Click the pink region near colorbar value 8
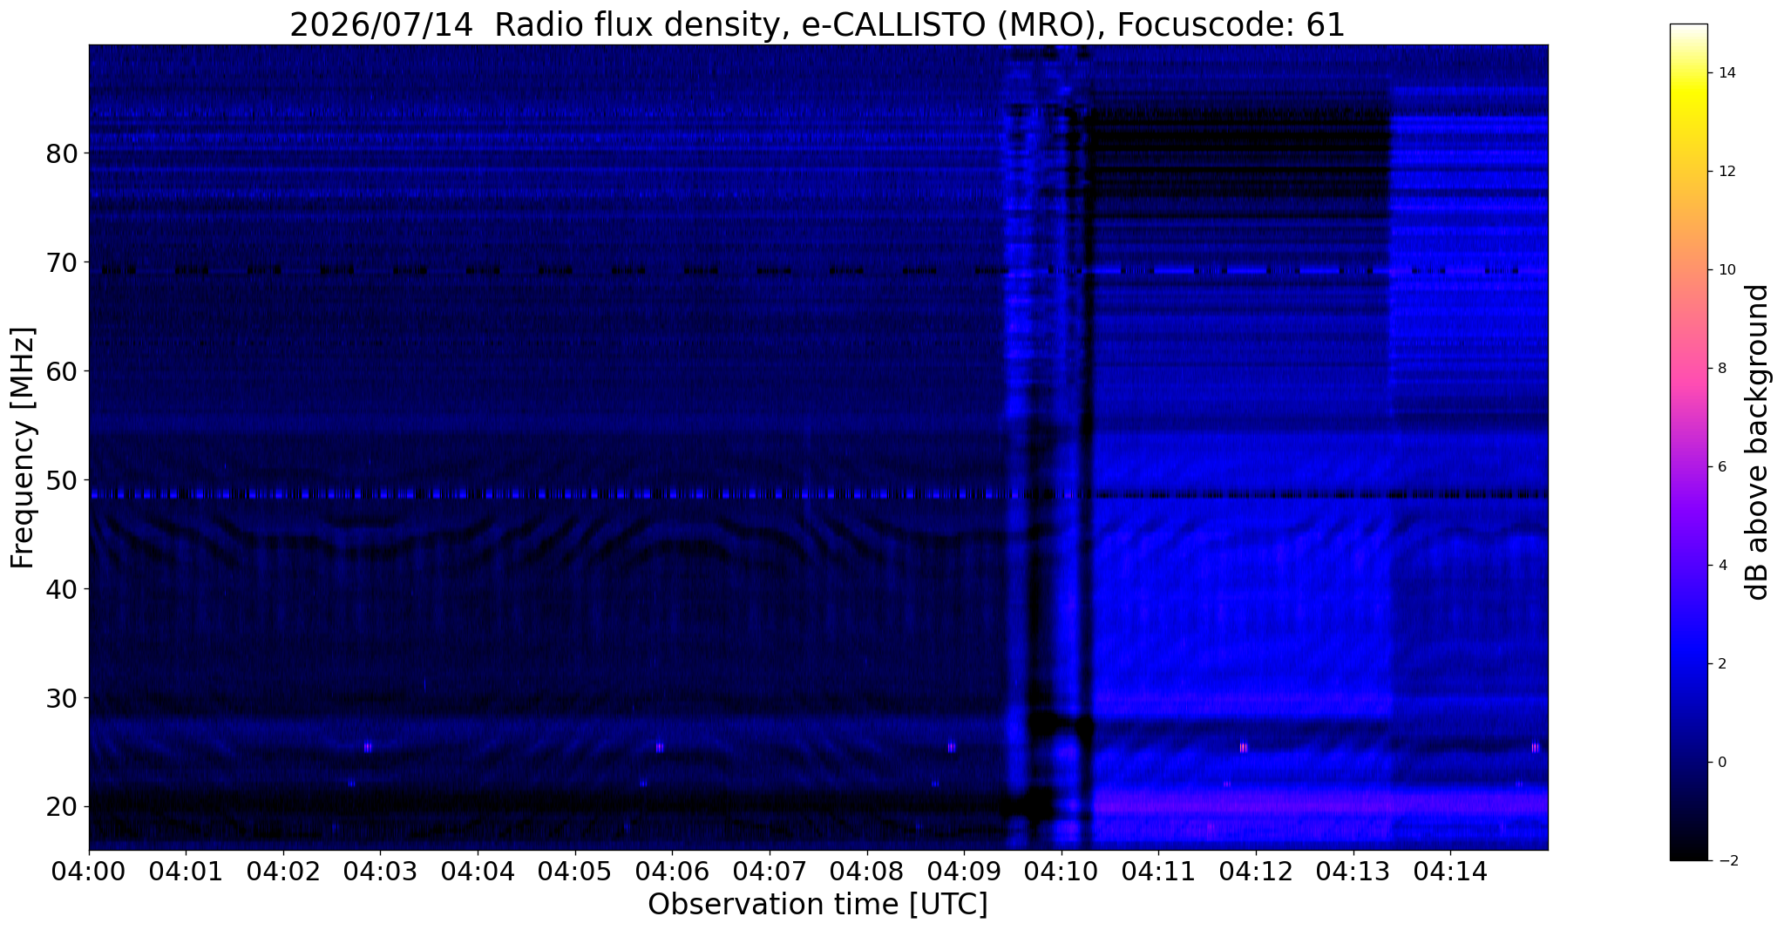The width and height of the screenshot is (1784, 930). (x=1688, y=368)
